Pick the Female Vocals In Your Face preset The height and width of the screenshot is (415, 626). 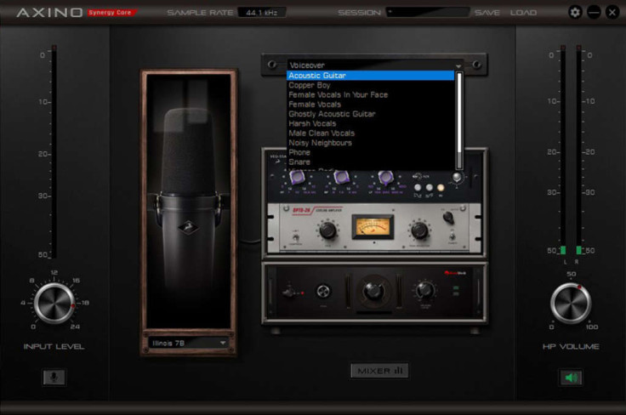point(370,94)
